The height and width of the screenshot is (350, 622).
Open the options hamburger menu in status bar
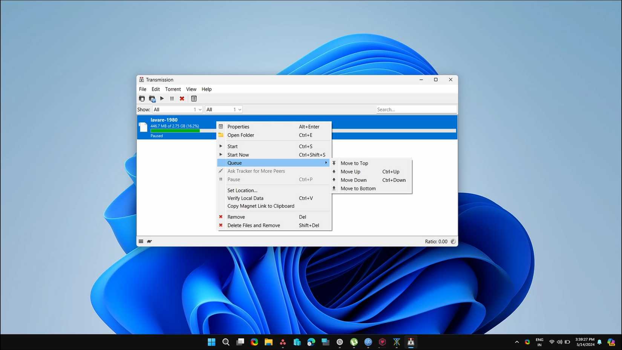[x=141, y=241]
